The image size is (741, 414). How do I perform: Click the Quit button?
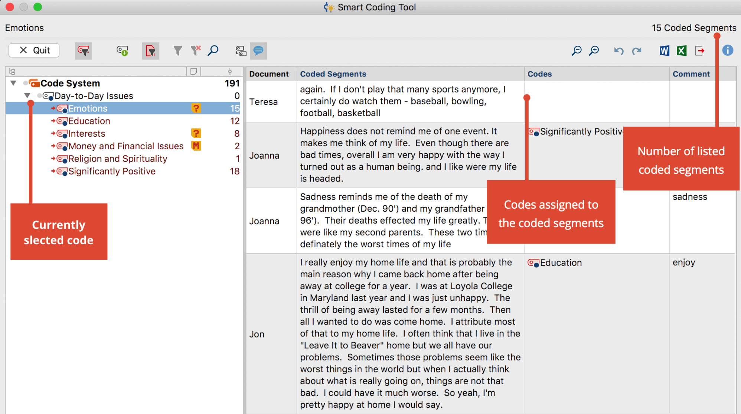pyautogui.click(x=34, y=50)
